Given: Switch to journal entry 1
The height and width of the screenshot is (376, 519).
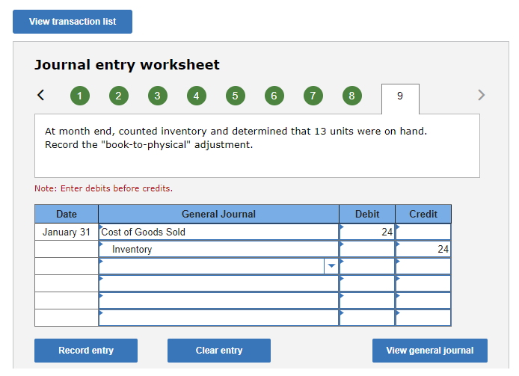Looking at the screenshot, I should [80, 96].
